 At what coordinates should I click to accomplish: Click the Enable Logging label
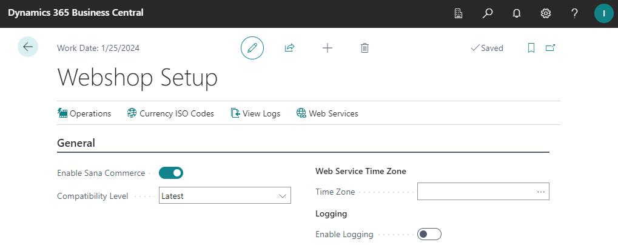click(x=344, y=234)
